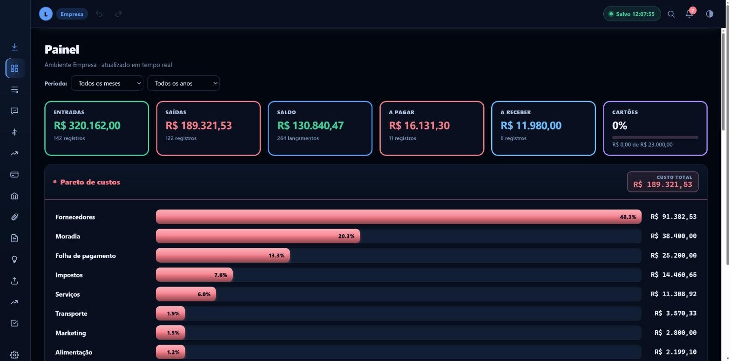The height and width of the screenshot is (361, 730).
Task: Click the '264 lançamentos' text
Action: 297,138
